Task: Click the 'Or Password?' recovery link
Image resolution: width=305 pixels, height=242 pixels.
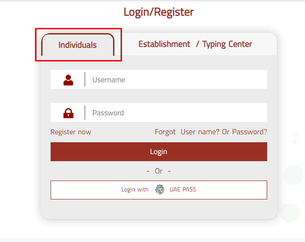Action: coord(244,132)
